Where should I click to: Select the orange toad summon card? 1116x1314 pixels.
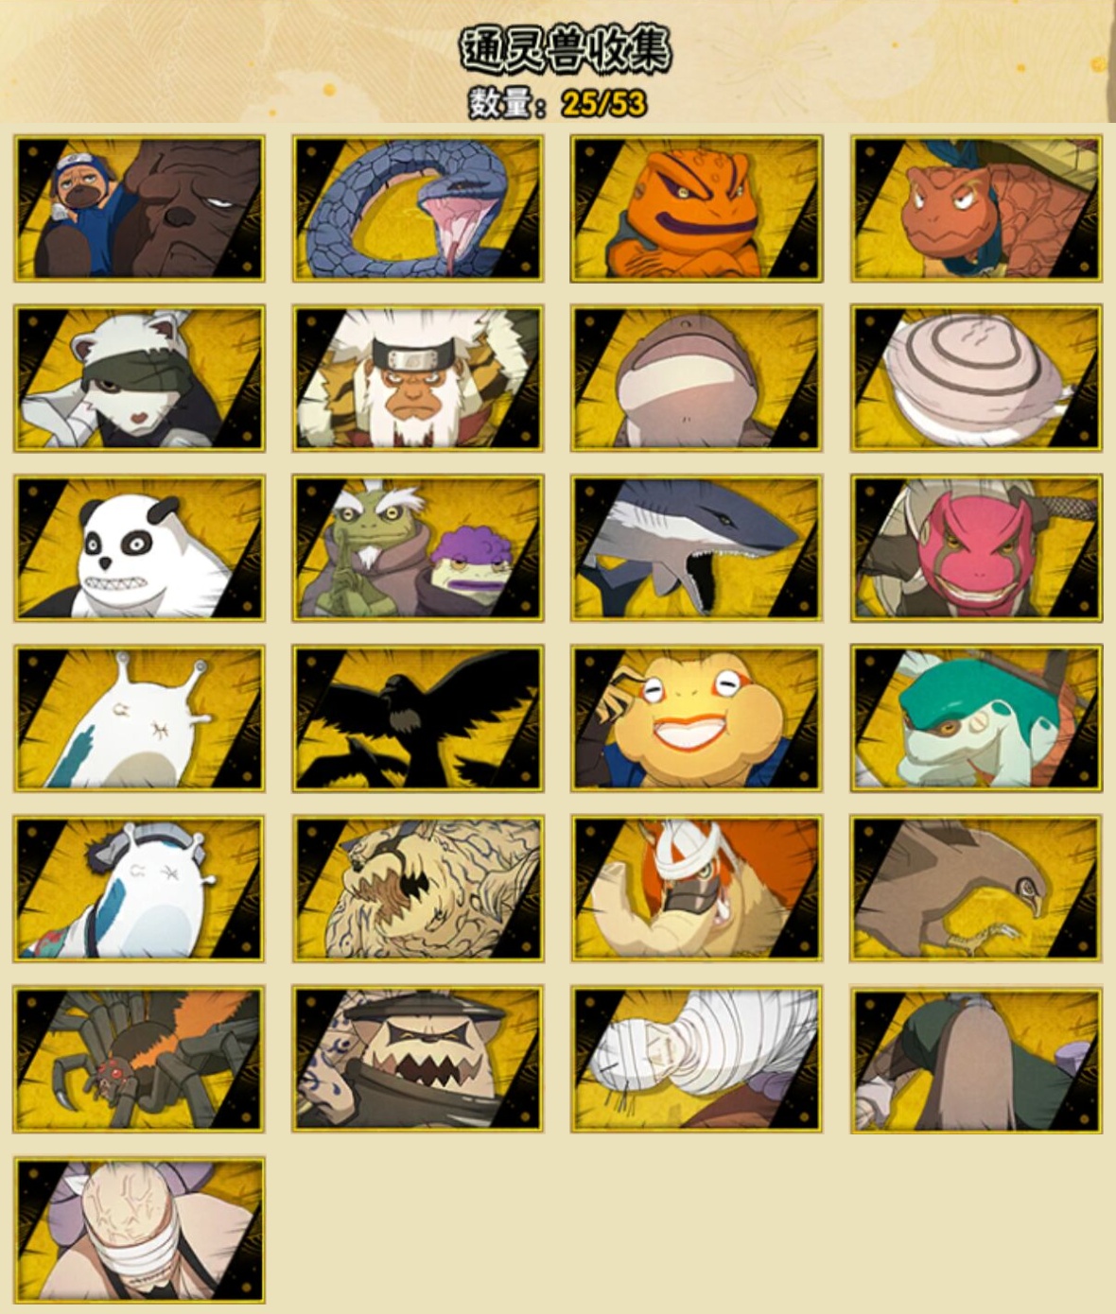point(696,208)
